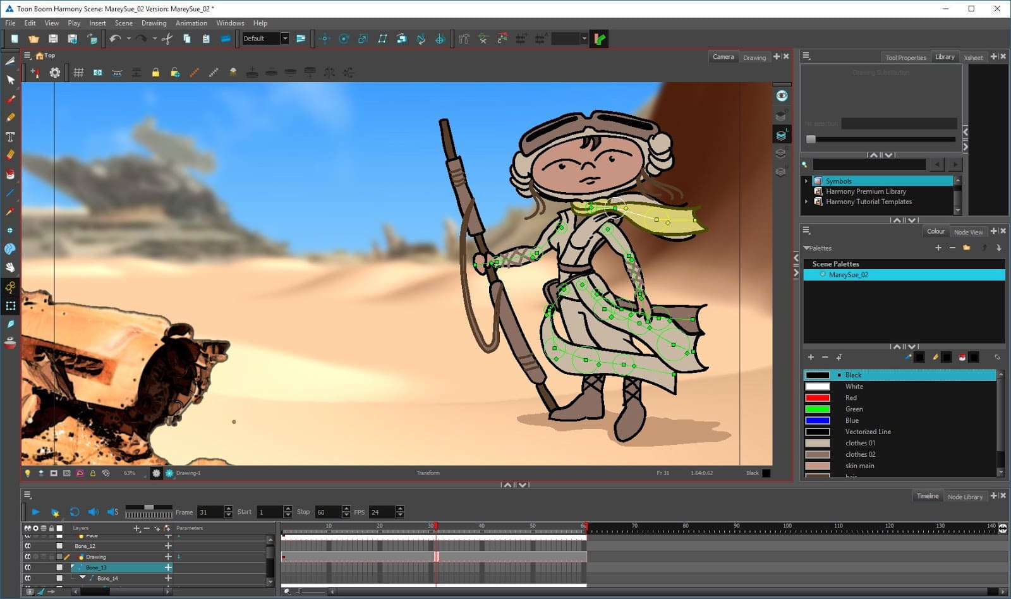
Task: Add a new layer with the plus icon
Action: pyautogui.click(x=136, y=528)
